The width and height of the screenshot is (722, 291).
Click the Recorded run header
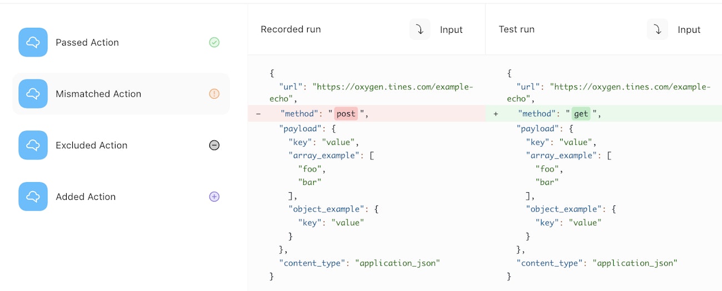click(x=290, y=29)
